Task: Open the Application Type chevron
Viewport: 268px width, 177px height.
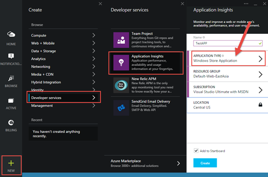Action: [x=260, y=59]
